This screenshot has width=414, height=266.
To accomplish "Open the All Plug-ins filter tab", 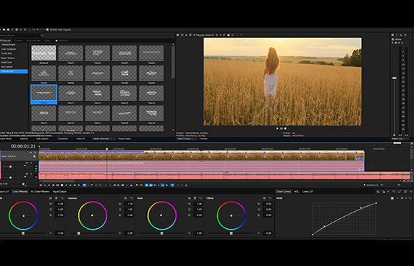I will pos(5,41).
